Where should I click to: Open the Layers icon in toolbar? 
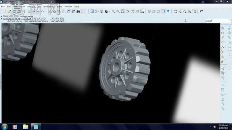point(137,11)
